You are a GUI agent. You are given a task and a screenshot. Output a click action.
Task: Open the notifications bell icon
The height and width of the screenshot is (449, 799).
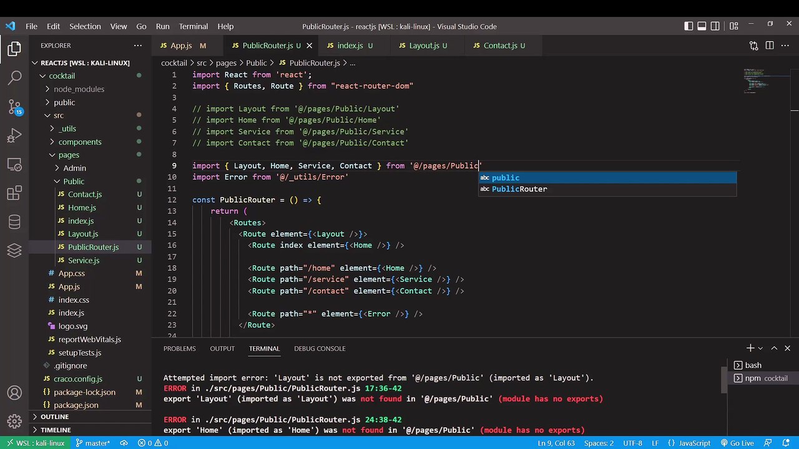pyautogui.click(x=787, y=443)
